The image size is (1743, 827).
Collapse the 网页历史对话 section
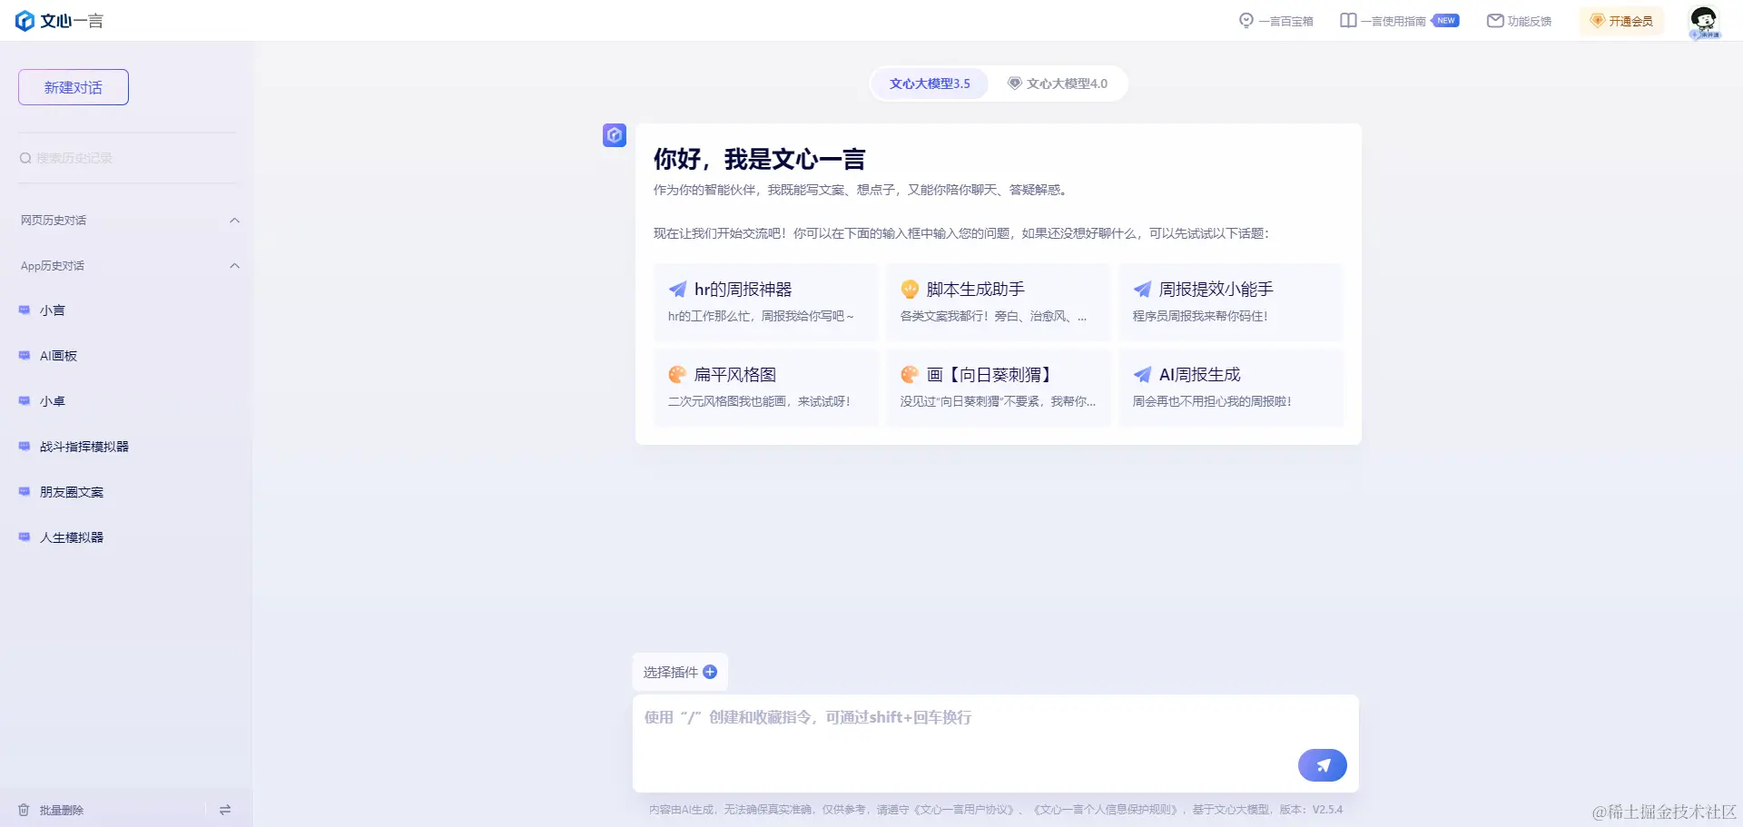[234, 221]
